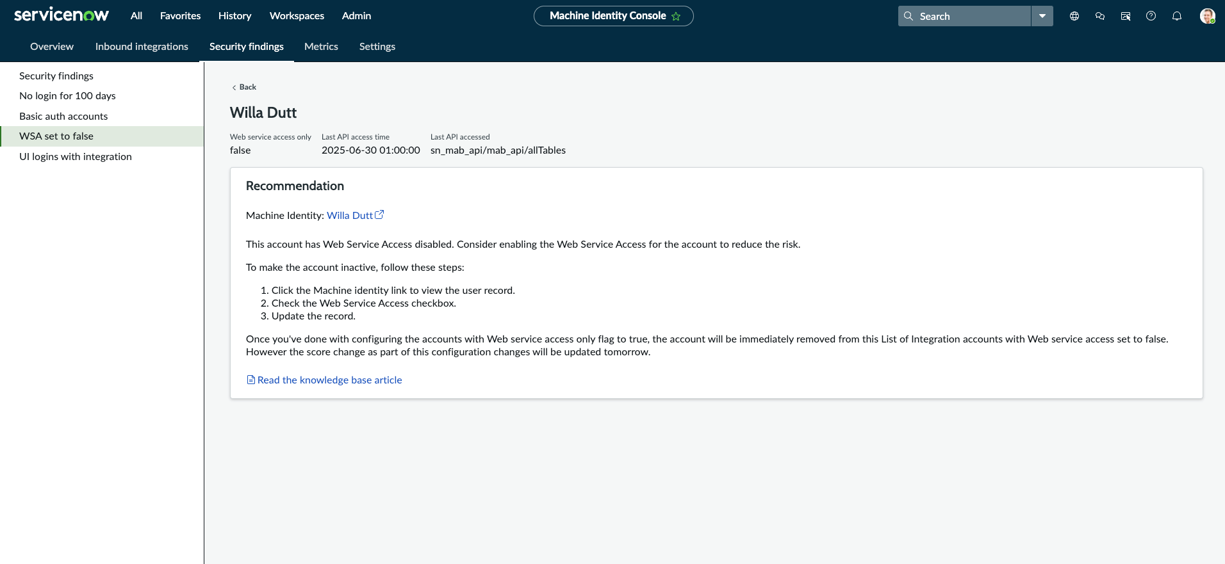The width and height of the screenshot is (1225, 564).
Task: Click the Web service access only label
Action: 270,137
